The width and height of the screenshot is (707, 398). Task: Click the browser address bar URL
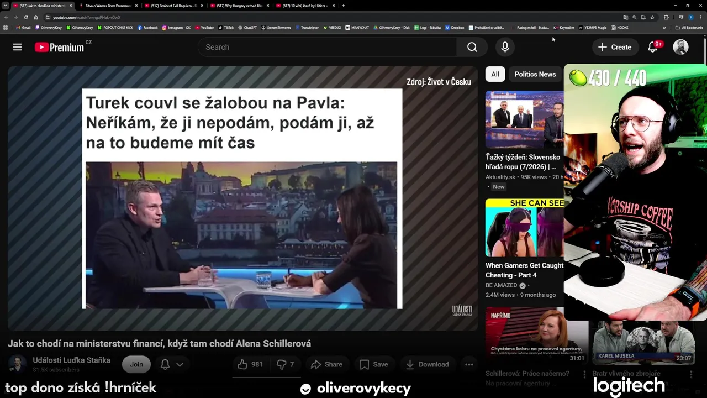tap(86, 17)
